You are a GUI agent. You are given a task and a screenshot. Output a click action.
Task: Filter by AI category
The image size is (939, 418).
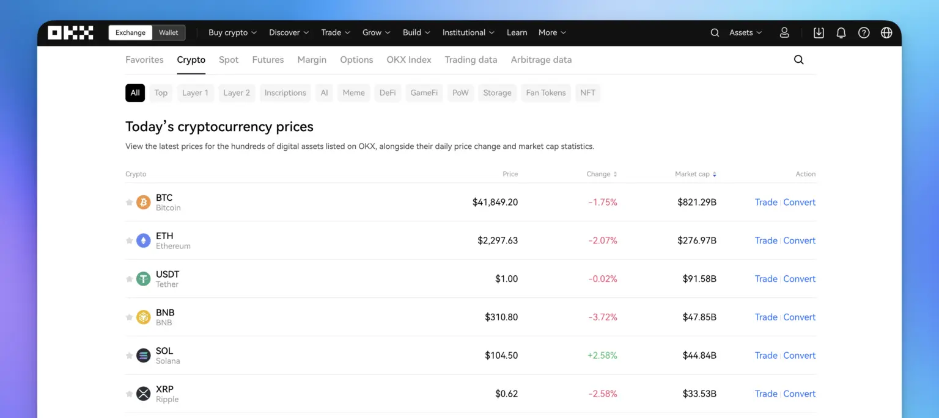pyautogui.click(x=325, y=93)
